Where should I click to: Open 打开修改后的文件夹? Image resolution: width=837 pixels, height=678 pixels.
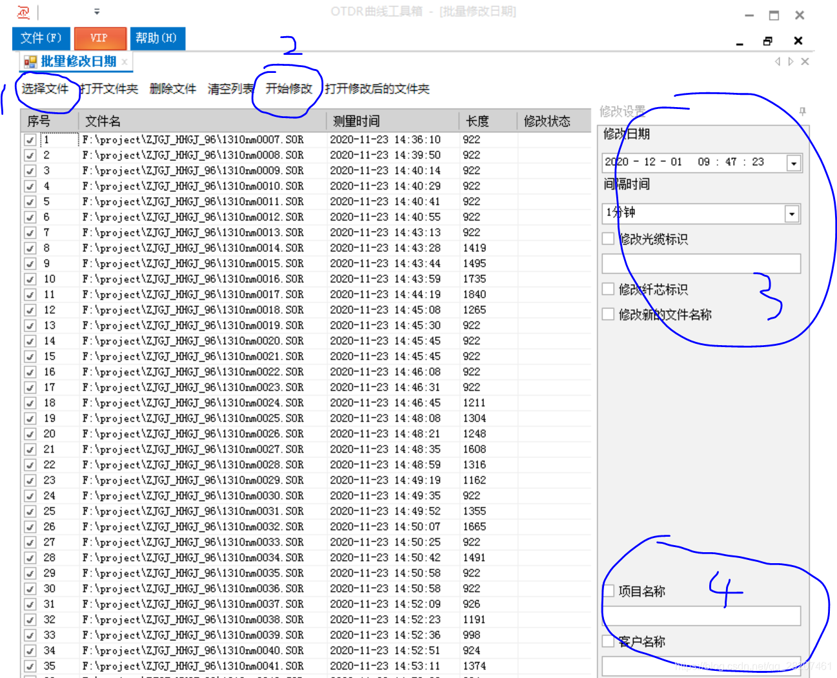(377, 89)
